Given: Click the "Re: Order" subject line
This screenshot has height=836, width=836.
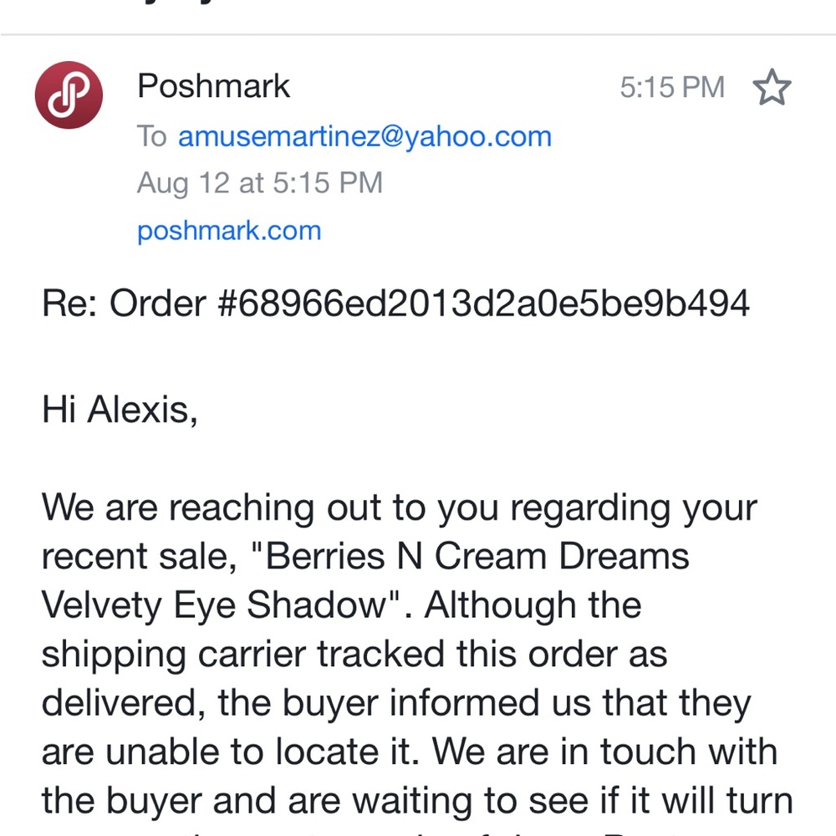Looking at the screenshot, I should [x=124, y=304].
